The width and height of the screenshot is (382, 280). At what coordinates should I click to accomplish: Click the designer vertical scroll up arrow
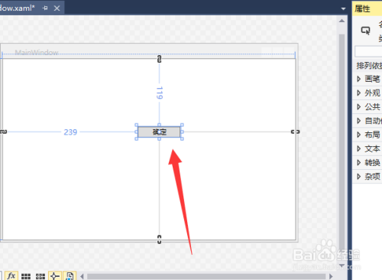[342, 21]
